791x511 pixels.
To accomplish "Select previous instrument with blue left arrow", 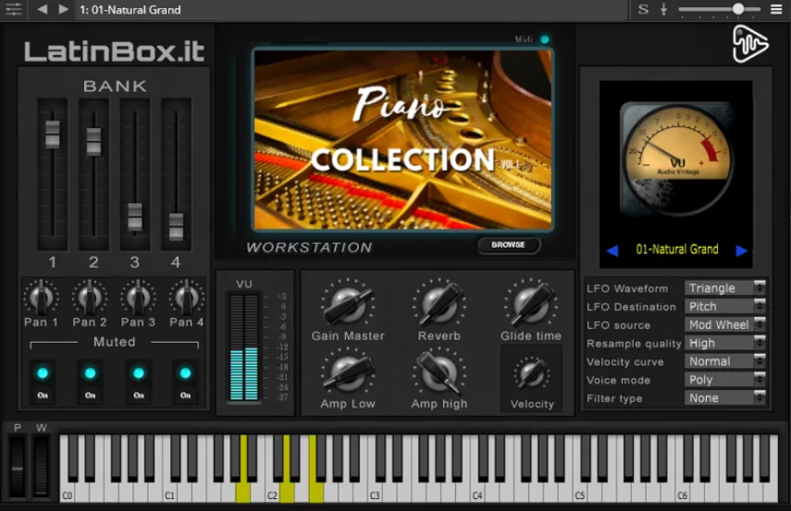I will [612, 250].
